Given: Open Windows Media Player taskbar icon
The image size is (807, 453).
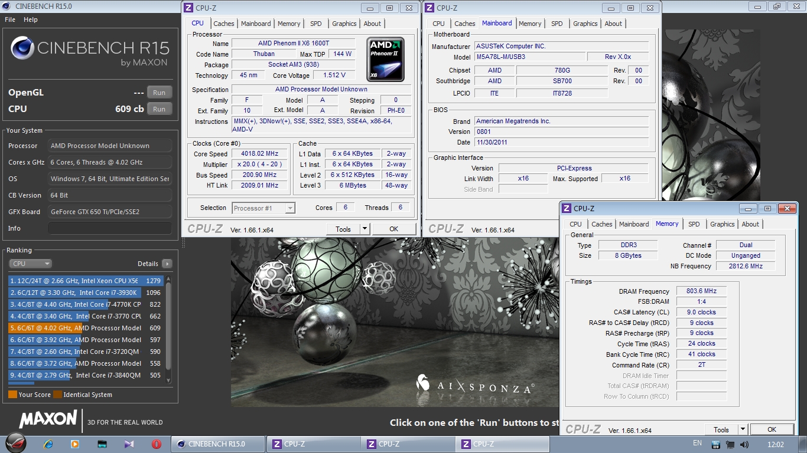Looking at the screenshot, I should (x=75, y=444).
